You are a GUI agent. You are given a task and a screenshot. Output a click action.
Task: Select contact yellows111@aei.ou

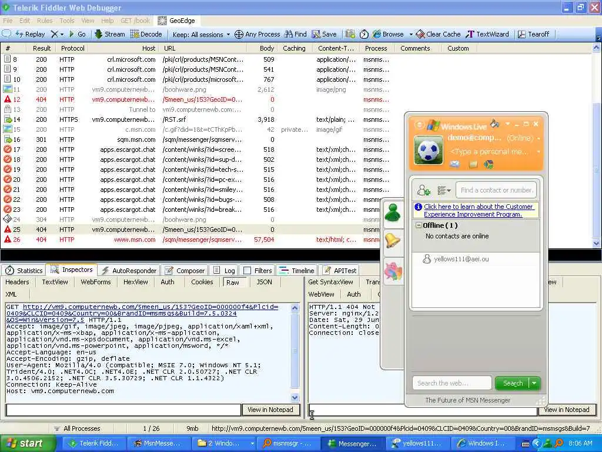click(x=461, y=259)
